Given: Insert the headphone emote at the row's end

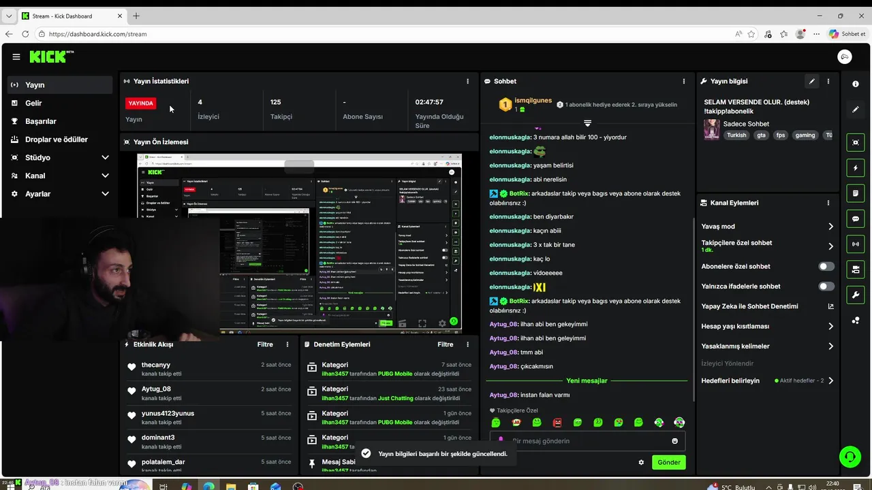Looking at the screenshot, I should [x=679, y=423].
